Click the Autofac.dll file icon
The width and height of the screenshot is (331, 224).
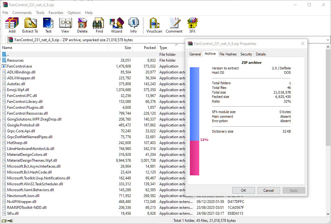[x=4, y=84]
